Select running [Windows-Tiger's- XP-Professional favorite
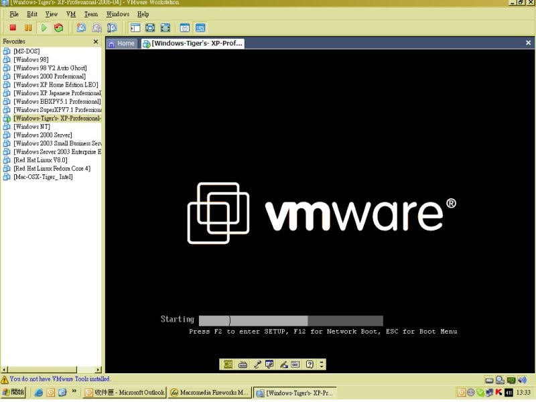 (52, 119)
